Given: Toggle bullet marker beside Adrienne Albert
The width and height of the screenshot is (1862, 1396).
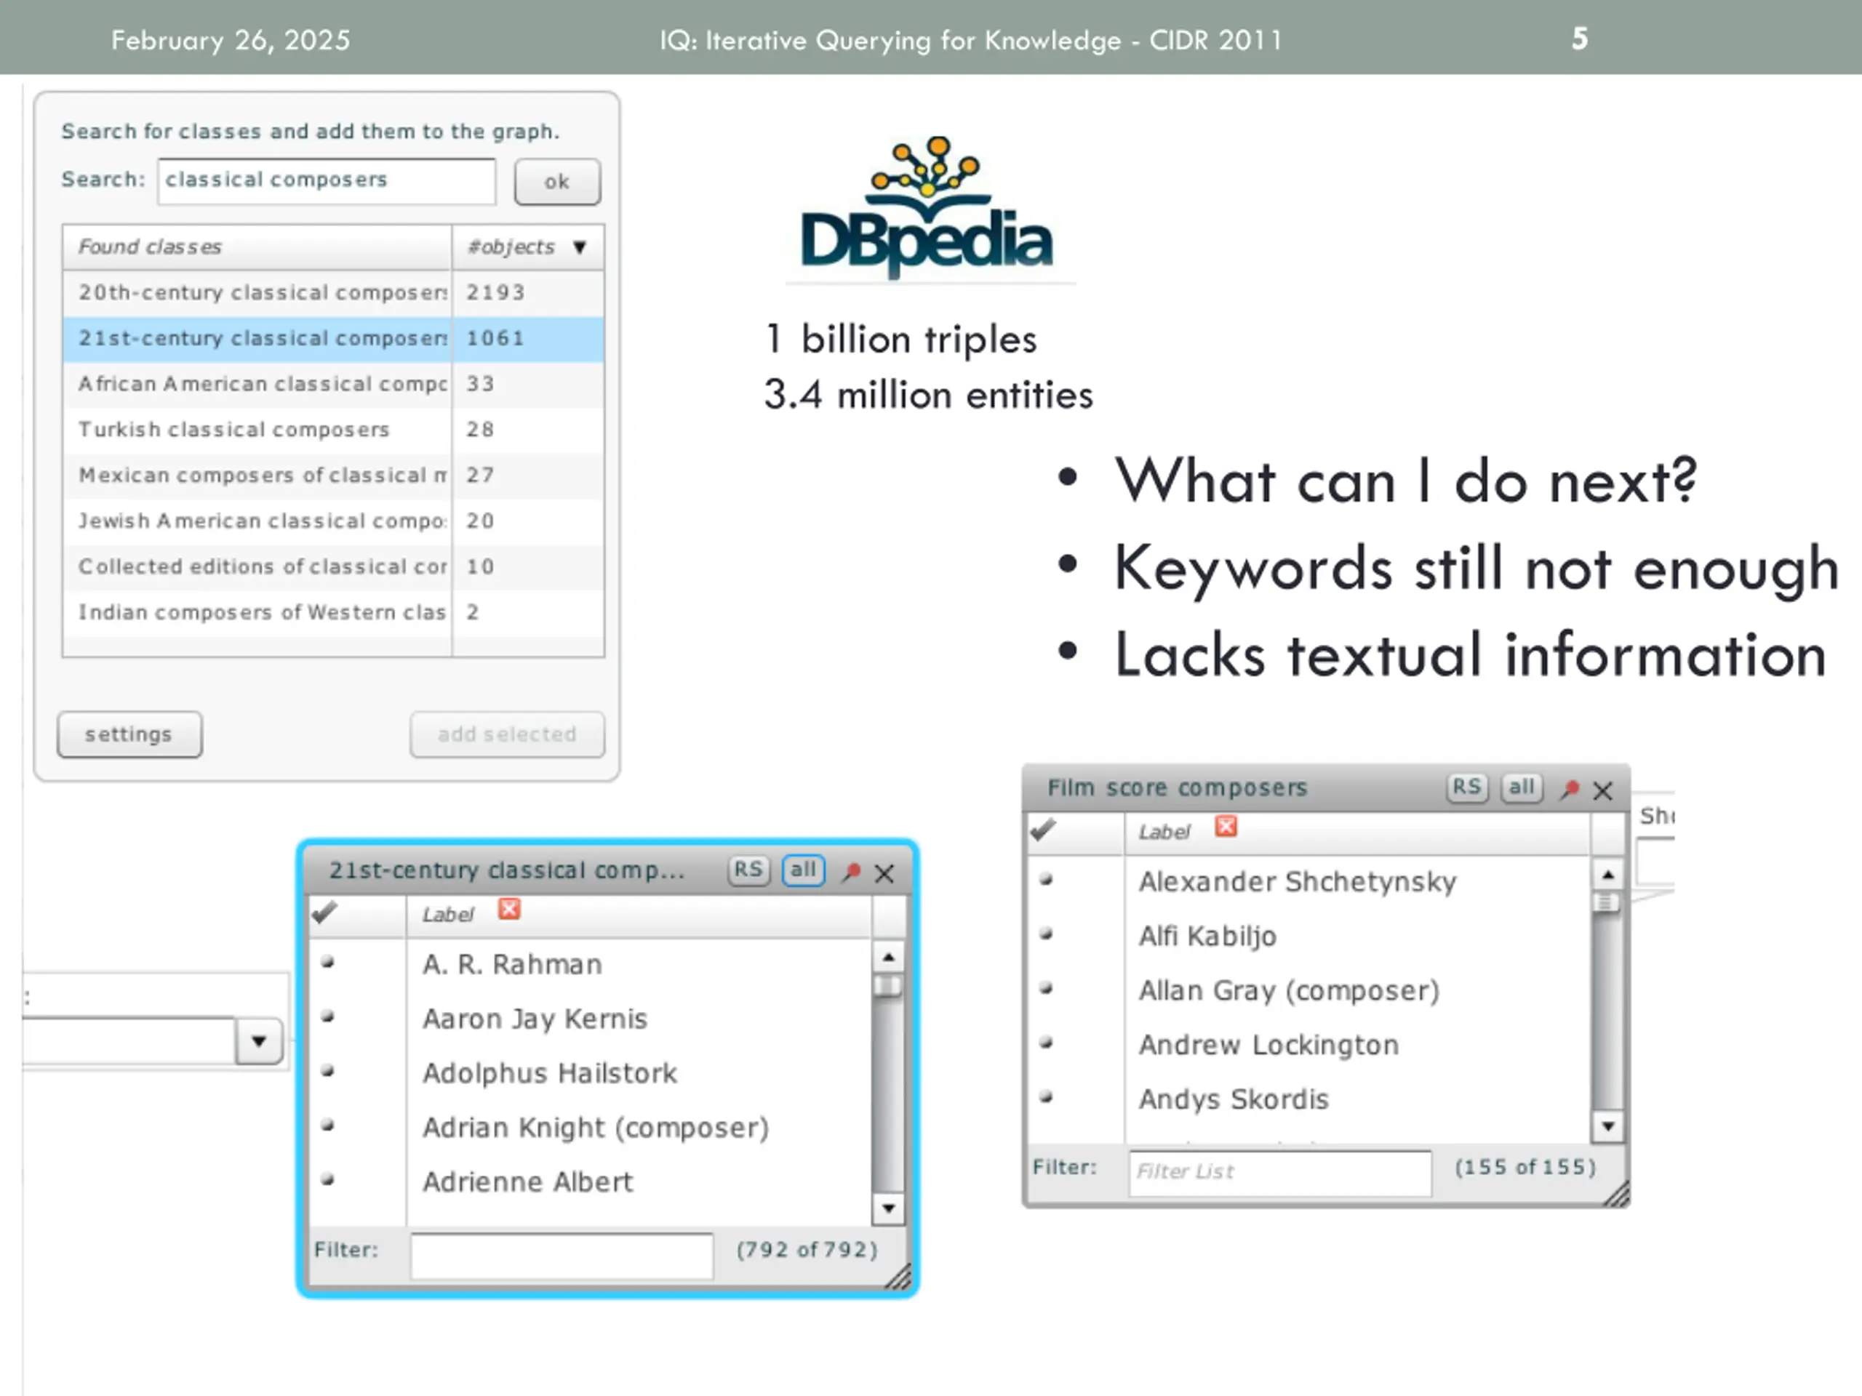Looking at the screenshot, I should point(327,1180).
